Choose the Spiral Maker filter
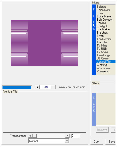117x147 pixels. pyautogui.click(x=104, y=16)
